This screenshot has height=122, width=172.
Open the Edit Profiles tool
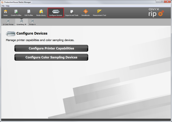pos(29,13)
